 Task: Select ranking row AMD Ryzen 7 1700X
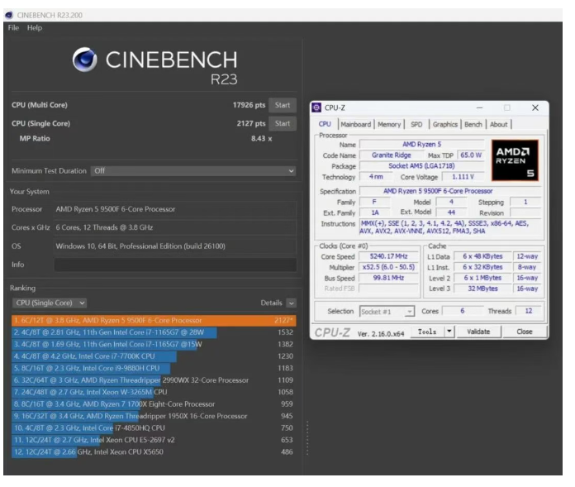pyautogui.click(x=154, y=404)
